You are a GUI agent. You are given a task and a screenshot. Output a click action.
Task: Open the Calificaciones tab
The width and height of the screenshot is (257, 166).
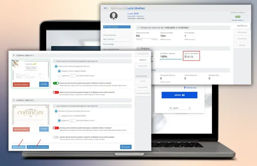242,32
